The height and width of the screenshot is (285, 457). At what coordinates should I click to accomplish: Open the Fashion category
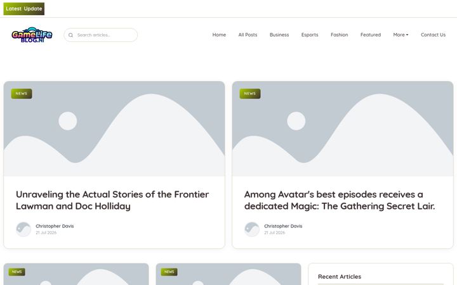click(339, 35)
